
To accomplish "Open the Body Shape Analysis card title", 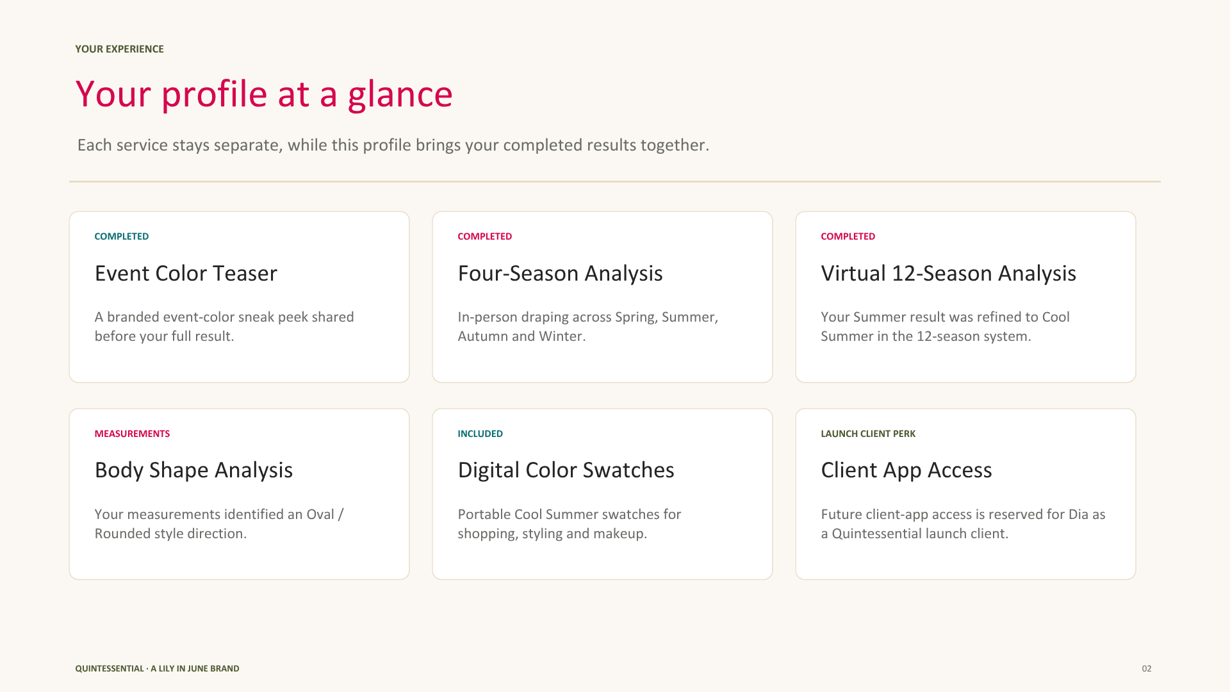I will 193,470.
